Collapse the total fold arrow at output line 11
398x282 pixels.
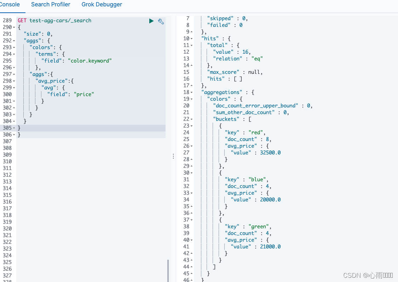(x=192, y=45)
